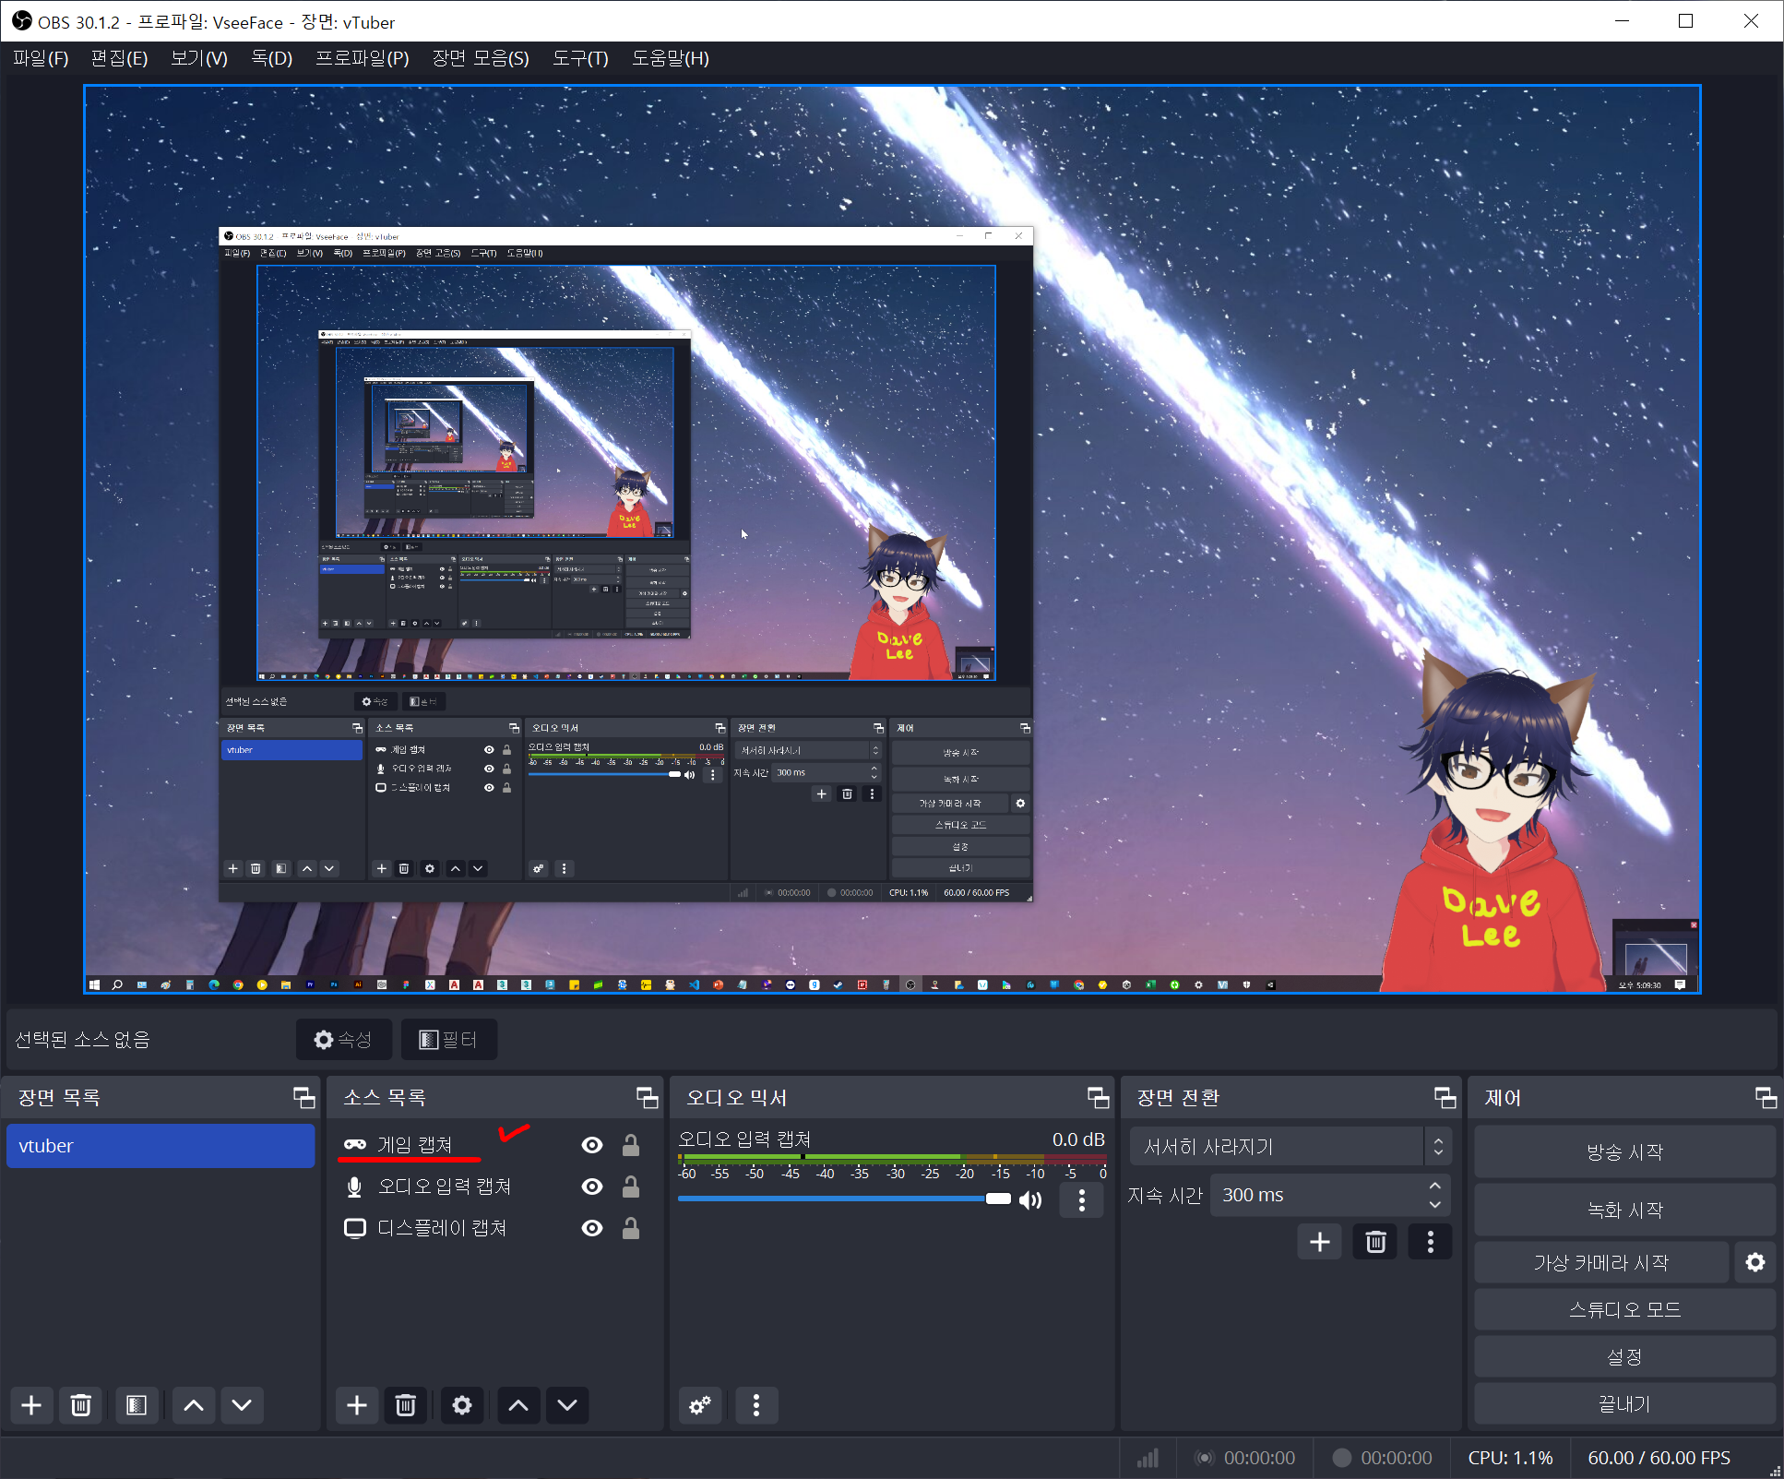Add a new source with plus icon

[x=357, y=1405]
